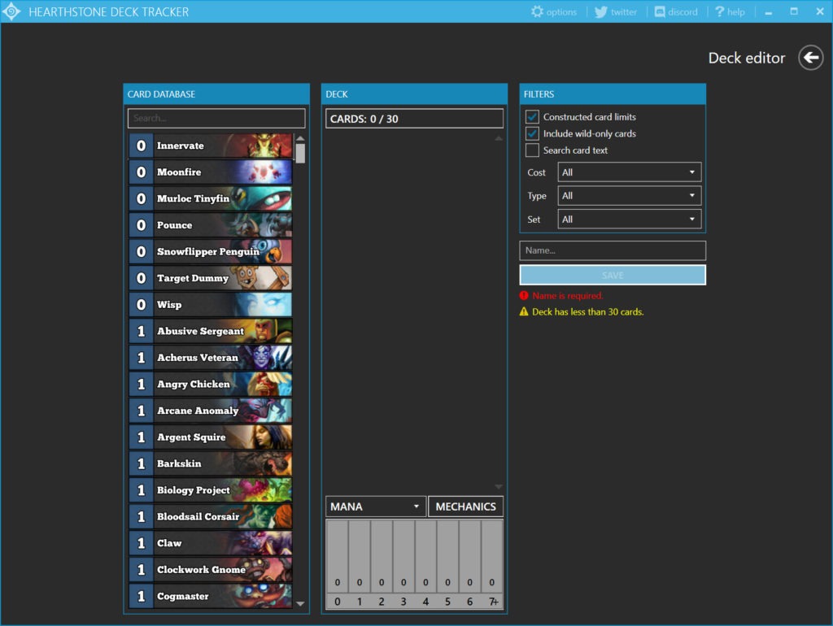
Task: Click the red Name is required error icon
Action: [x=524, y=296]
